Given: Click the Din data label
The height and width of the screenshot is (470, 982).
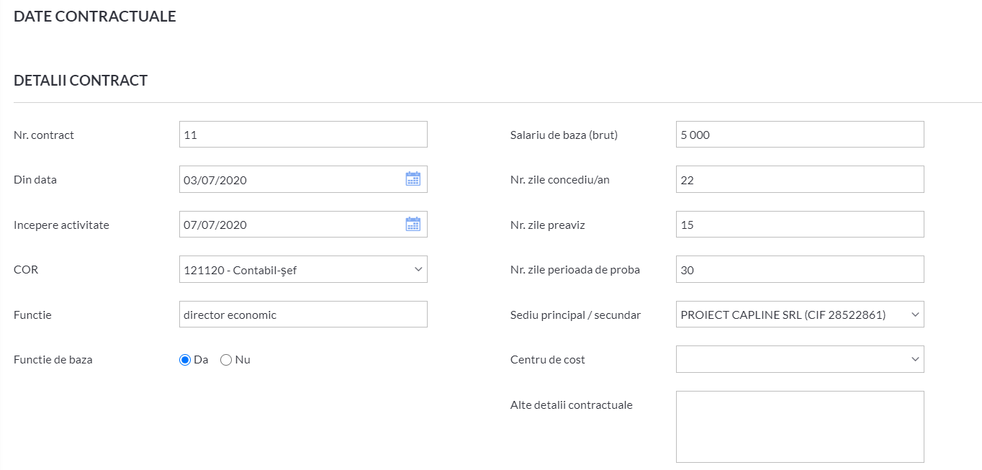Looking at the screenshot, I should 35,180.
